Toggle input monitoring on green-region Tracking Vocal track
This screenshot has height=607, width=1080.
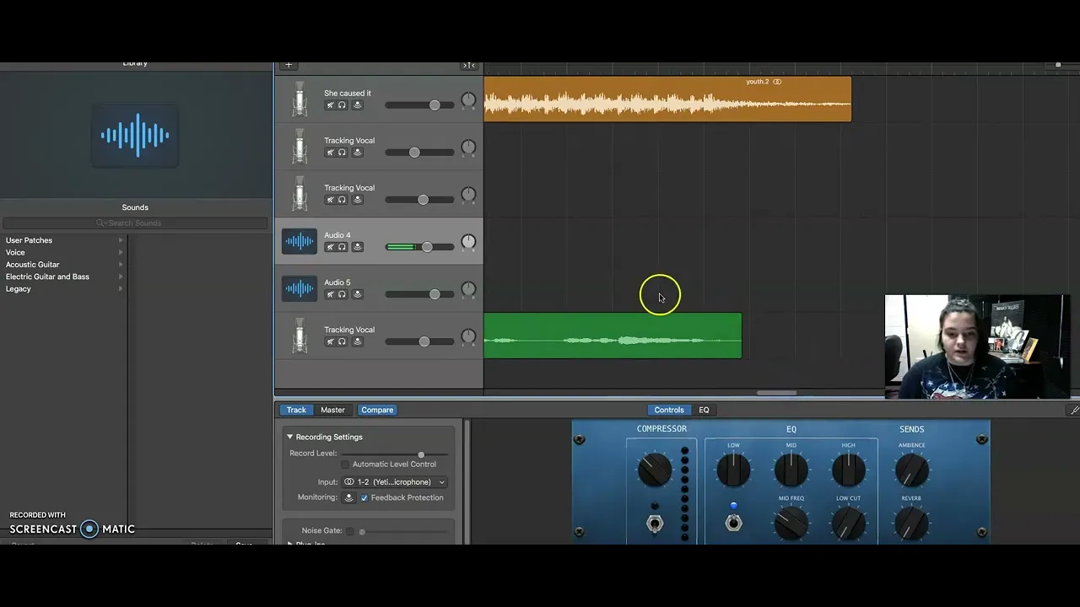point(358,341)
